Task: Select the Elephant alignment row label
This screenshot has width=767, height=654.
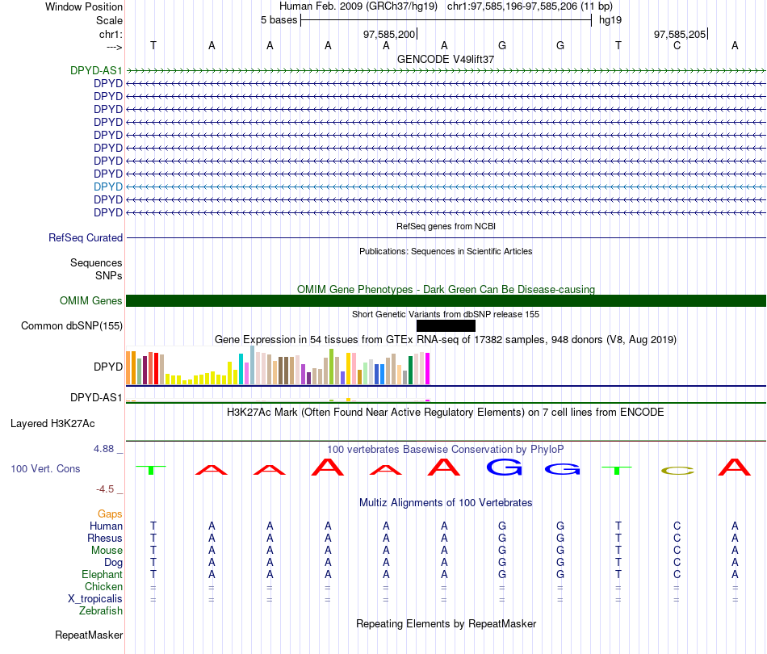Action: tap(102, 574)
